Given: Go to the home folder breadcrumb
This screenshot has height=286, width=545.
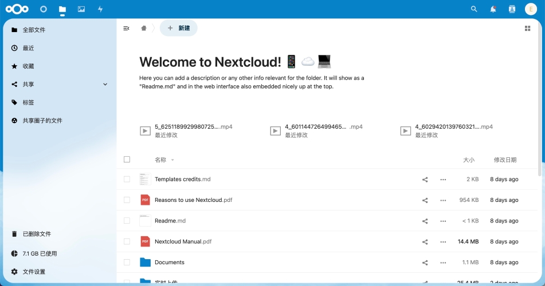Looking at the screenshot, I should [144, 28].
